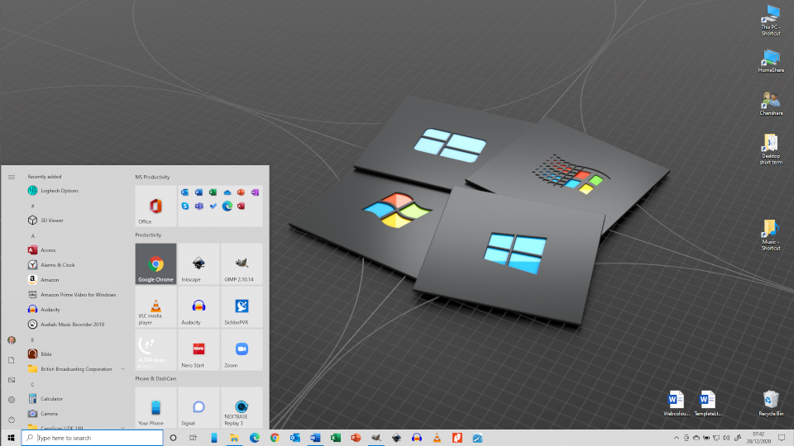This screenshot has height=446, width=794.
Task: Expand the Start menu hamburger navigation
Action: click(11, 177)
